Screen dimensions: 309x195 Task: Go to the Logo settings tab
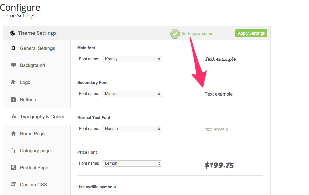pyautogui.click(x=37, y=82)
